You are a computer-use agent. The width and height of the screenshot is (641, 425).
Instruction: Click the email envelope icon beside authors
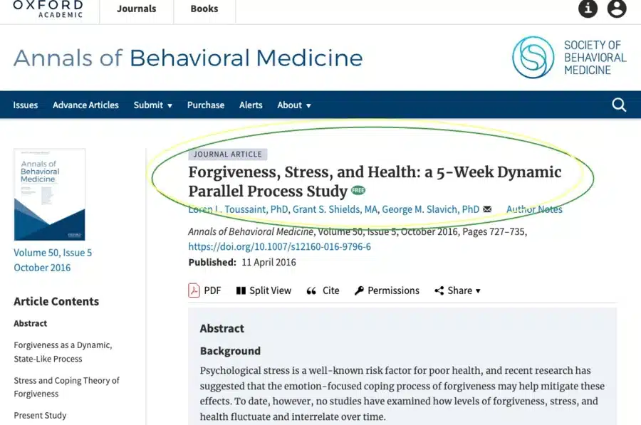(x=487, y=209)
